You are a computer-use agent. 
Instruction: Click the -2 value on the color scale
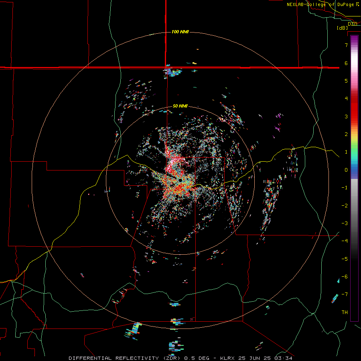345,206
